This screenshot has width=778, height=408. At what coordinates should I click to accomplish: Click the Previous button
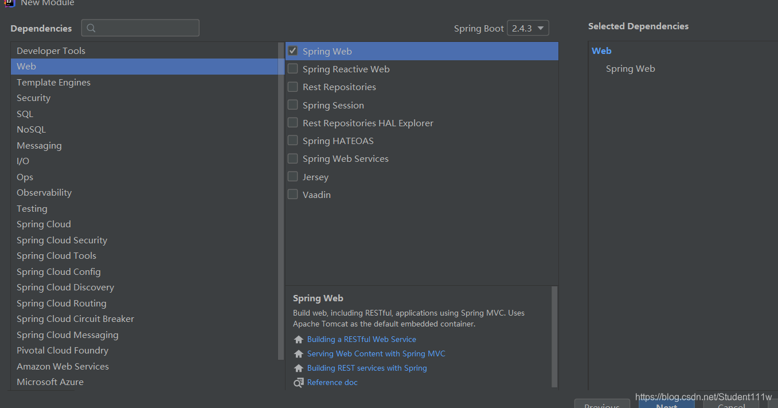[602, 404]
